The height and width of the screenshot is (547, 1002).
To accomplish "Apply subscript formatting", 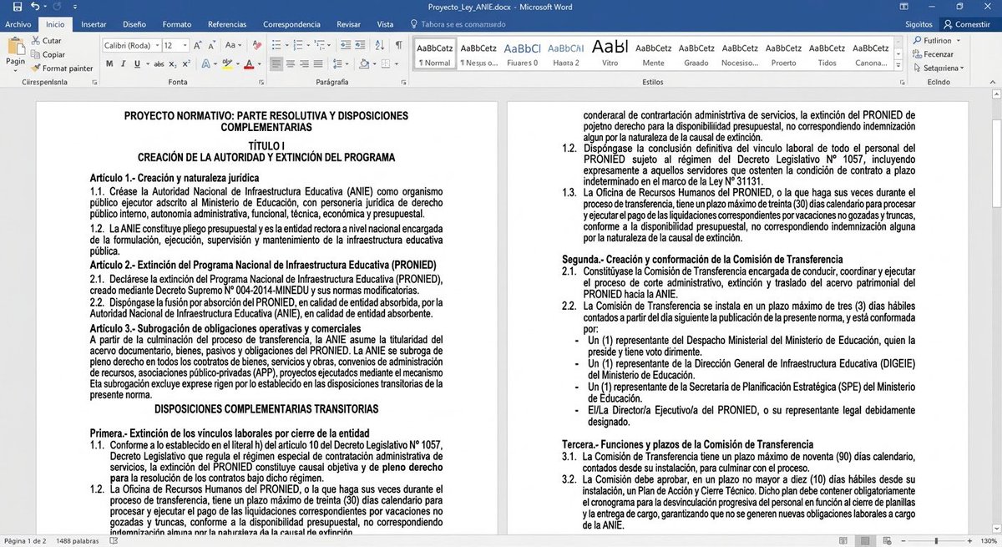I will click(x=173, y=64).
